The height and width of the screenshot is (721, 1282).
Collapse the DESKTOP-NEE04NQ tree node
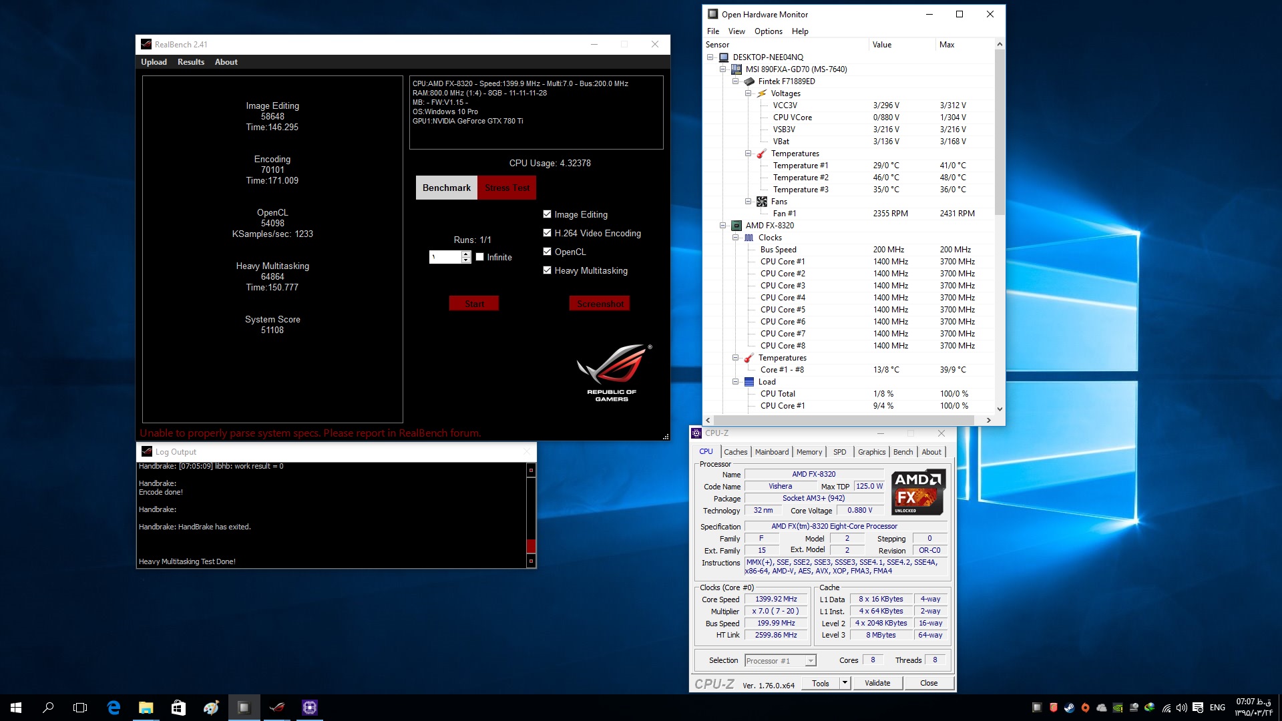pos(710,57)
